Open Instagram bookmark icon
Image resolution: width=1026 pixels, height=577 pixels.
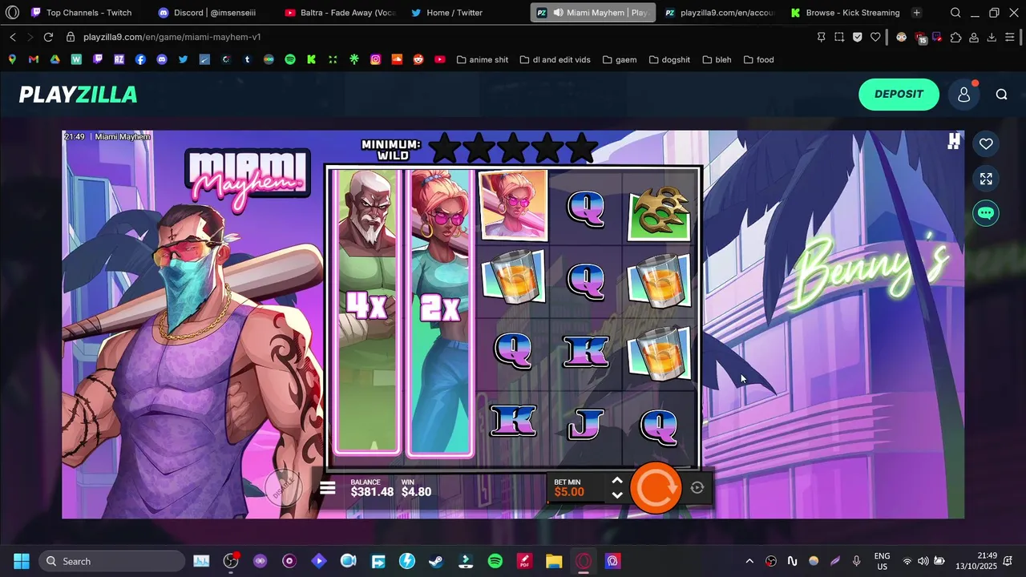(375, 59)
